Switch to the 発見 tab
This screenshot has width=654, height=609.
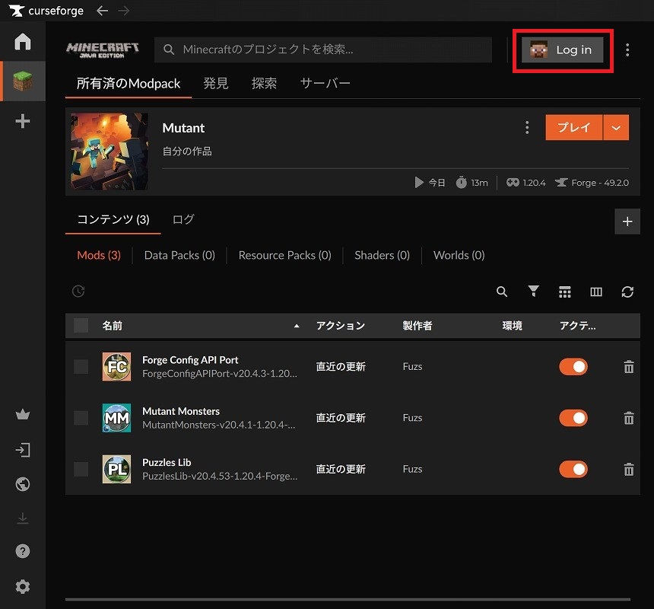tap(216, 83)
